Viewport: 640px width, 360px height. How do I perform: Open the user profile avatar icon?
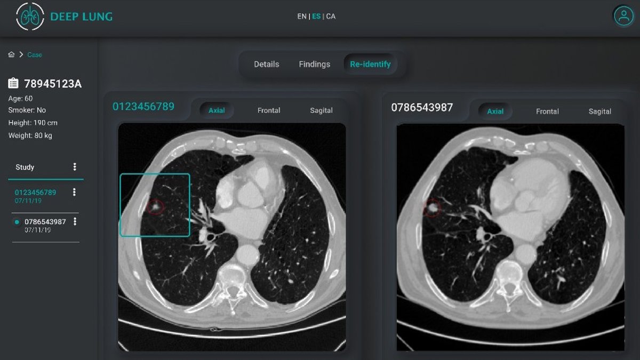[623, 16]
